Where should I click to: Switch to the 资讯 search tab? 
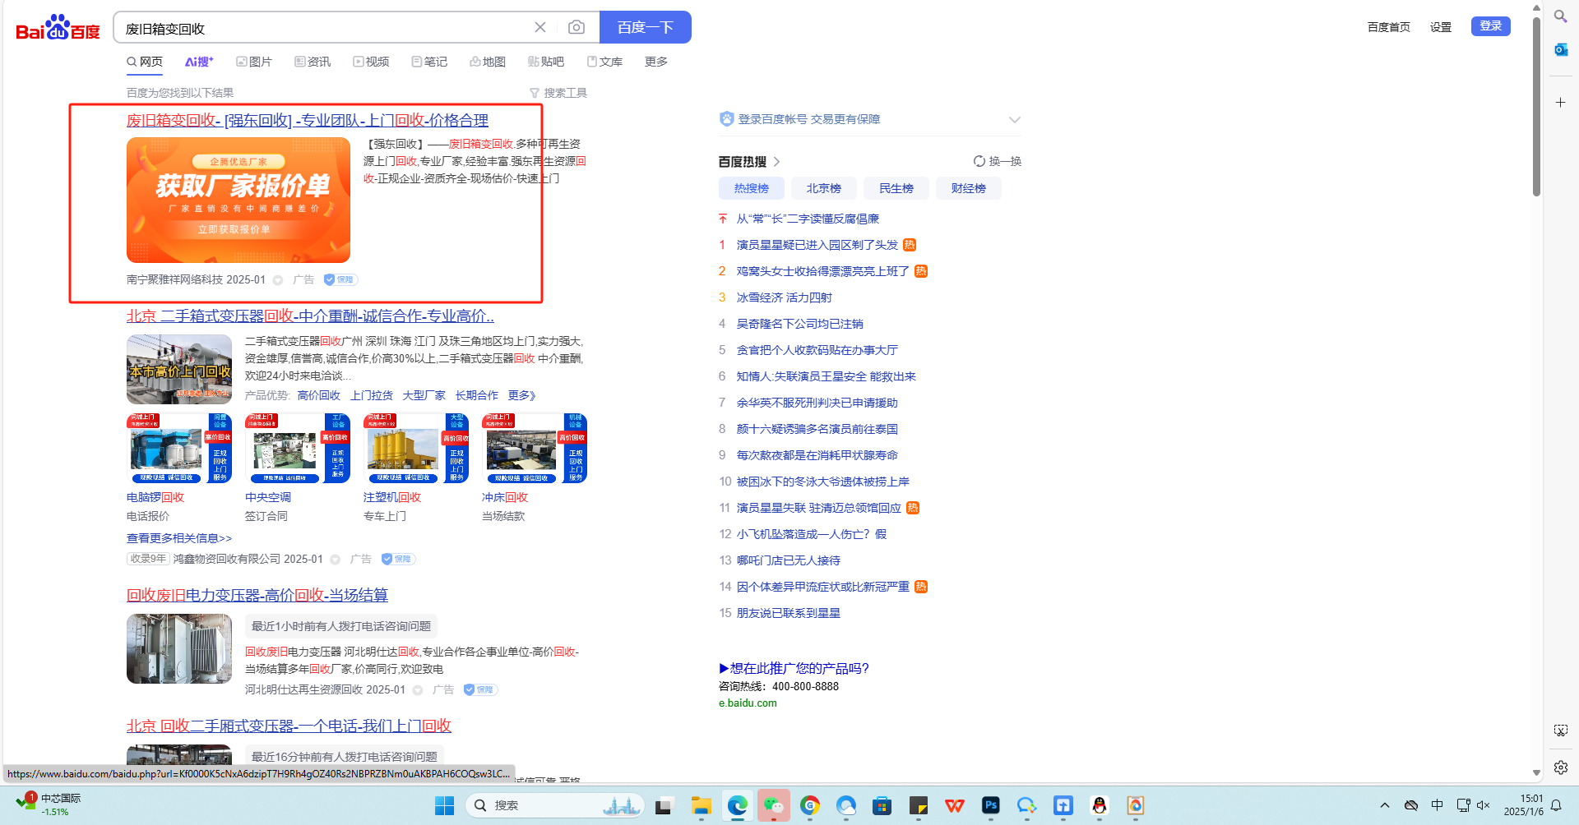point(313,62)
